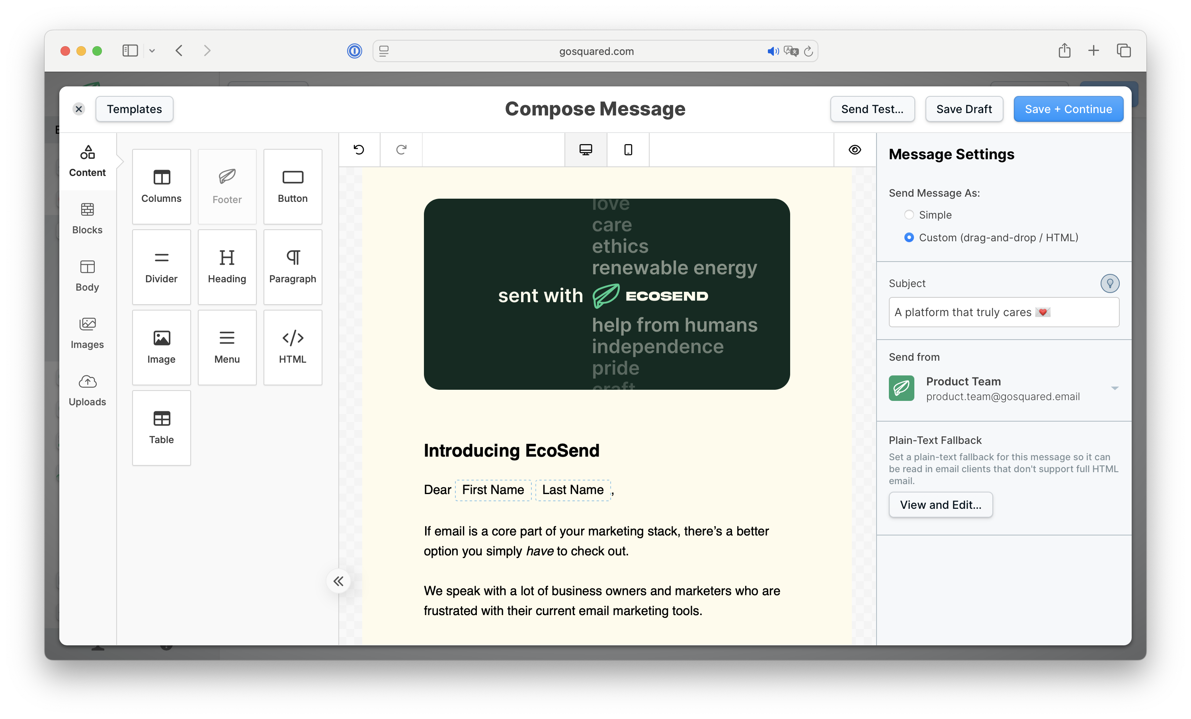
Task: Select the EcoSend banner image
Action: [607, 294]
